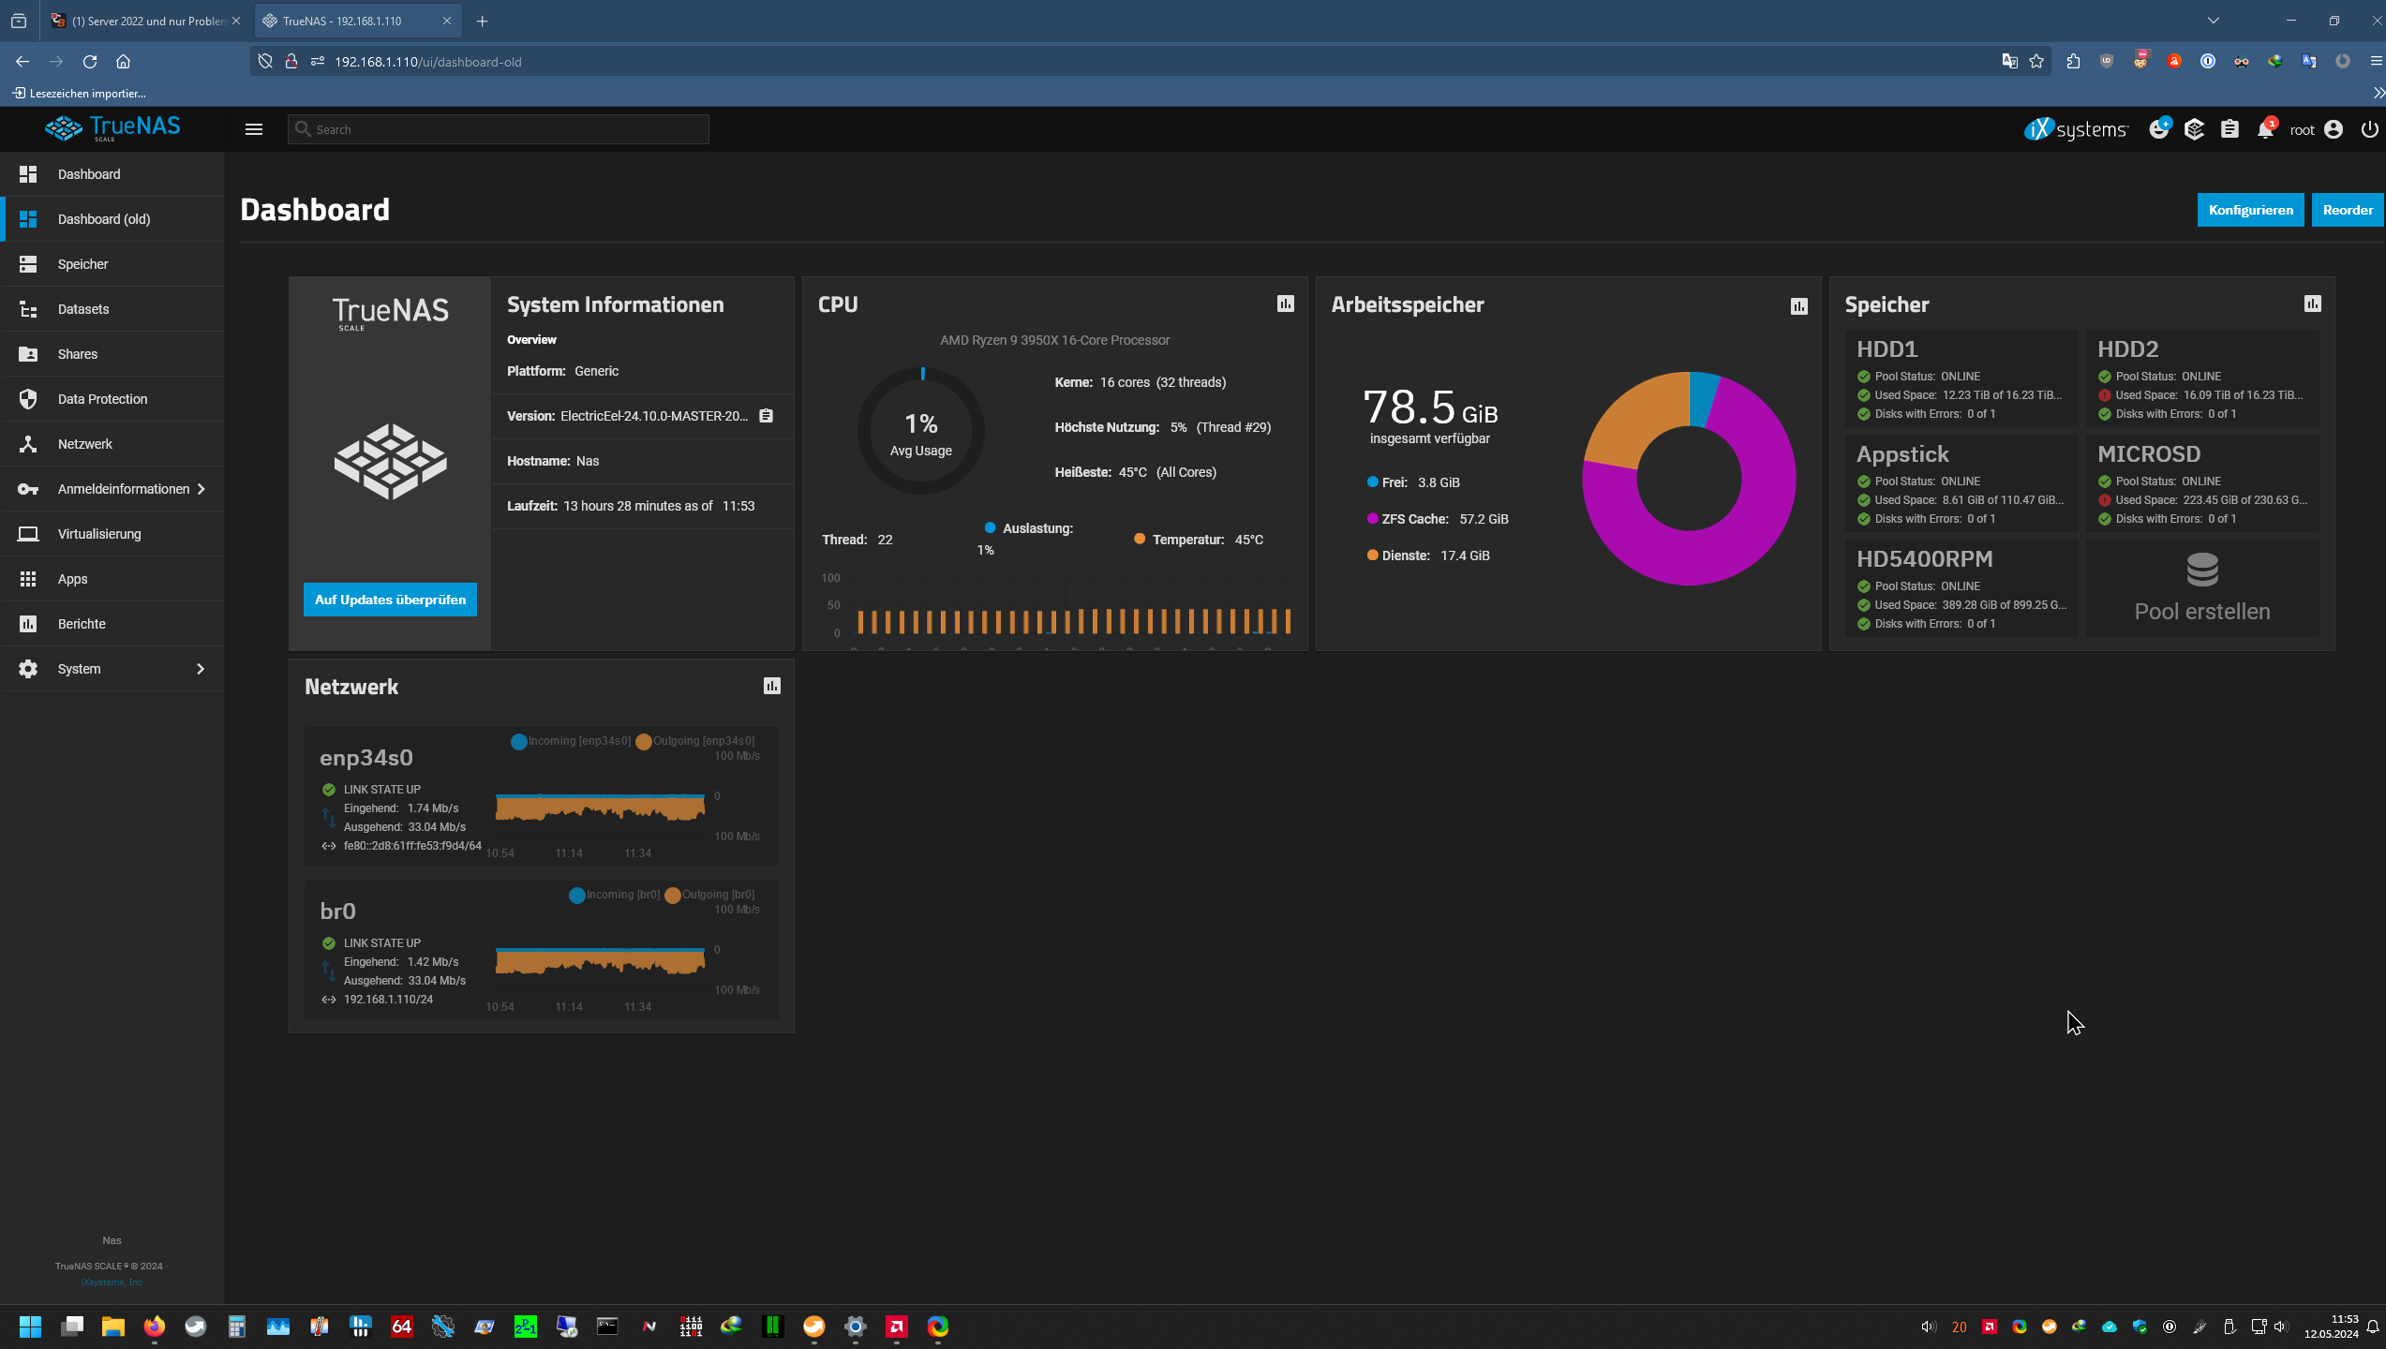Open CPU reports chart icon

1285,304
